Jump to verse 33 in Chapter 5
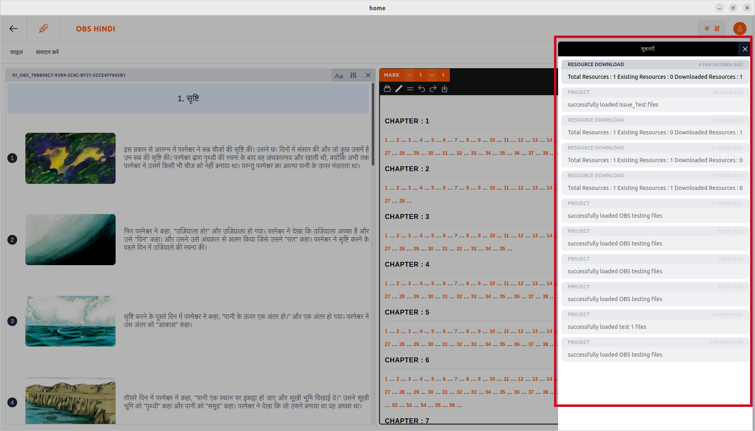Viewport: 755px width, 431px height. click(x=474, y=344)
